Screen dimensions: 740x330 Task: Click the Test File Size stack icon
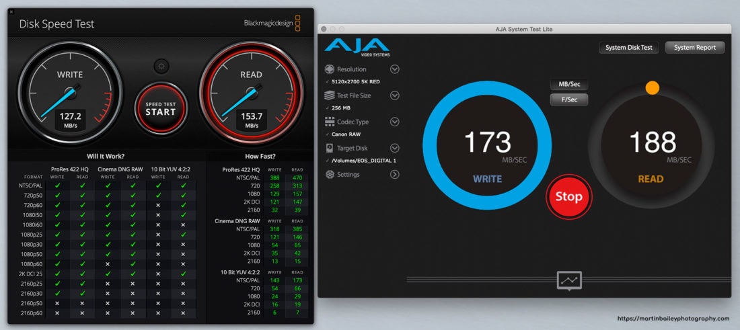pos(330,95)
